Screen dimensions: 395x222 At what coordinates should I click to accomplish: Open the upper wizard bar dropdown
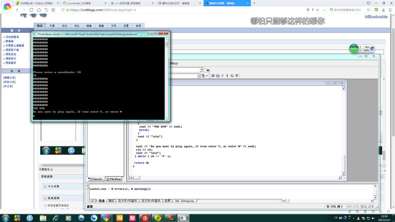(x=201, y=70)
